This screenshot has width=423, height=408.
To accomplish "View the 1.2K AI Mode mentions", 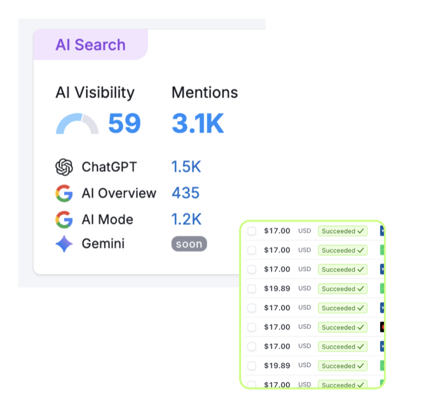I will (x=186, y=219).
